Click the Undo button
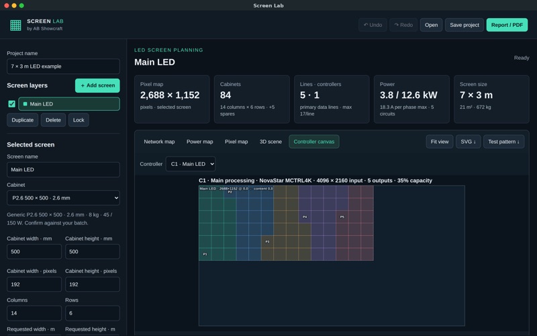Viewport: 537px width, 336px height. tap(373, 25)
